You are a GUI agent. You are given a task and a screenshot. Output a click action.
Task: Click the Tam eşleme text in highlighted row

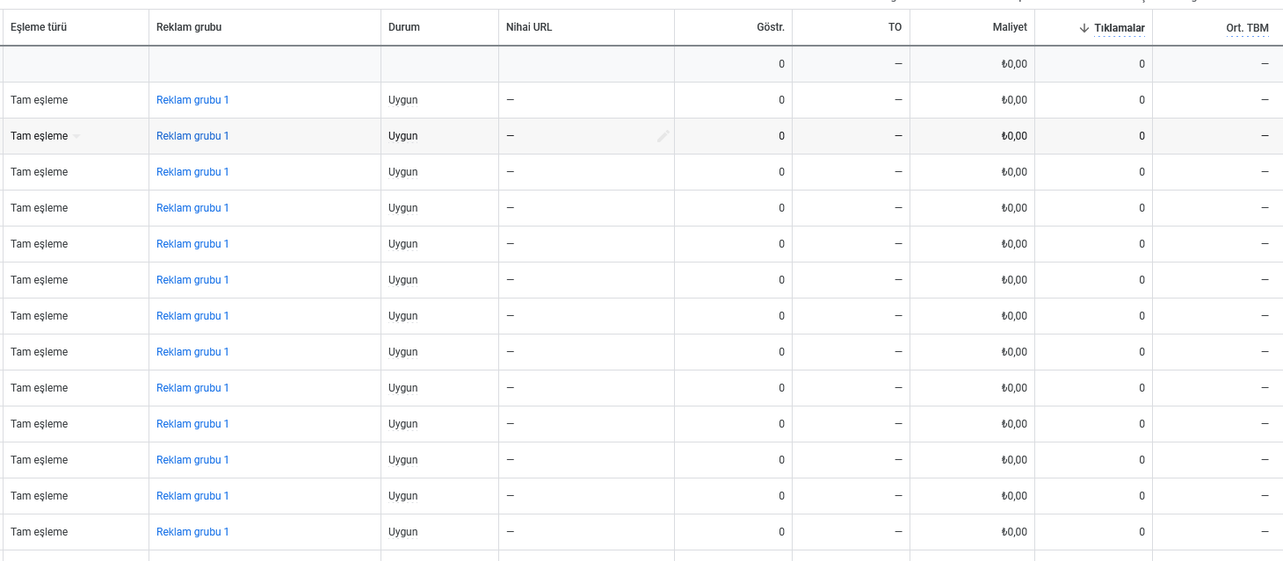point(39,136)
